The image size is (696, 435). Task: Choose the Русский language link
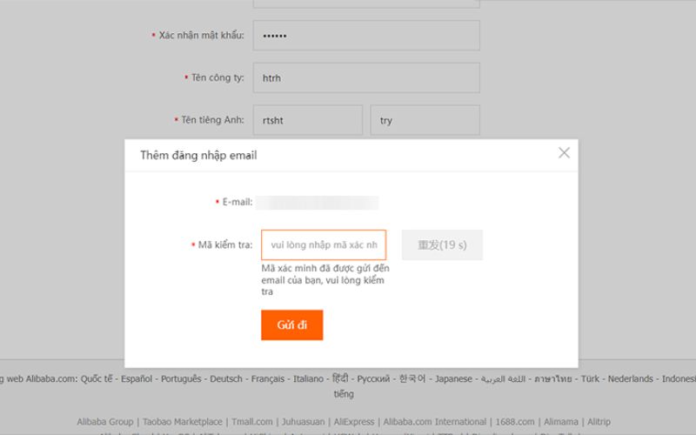point(374,379)
